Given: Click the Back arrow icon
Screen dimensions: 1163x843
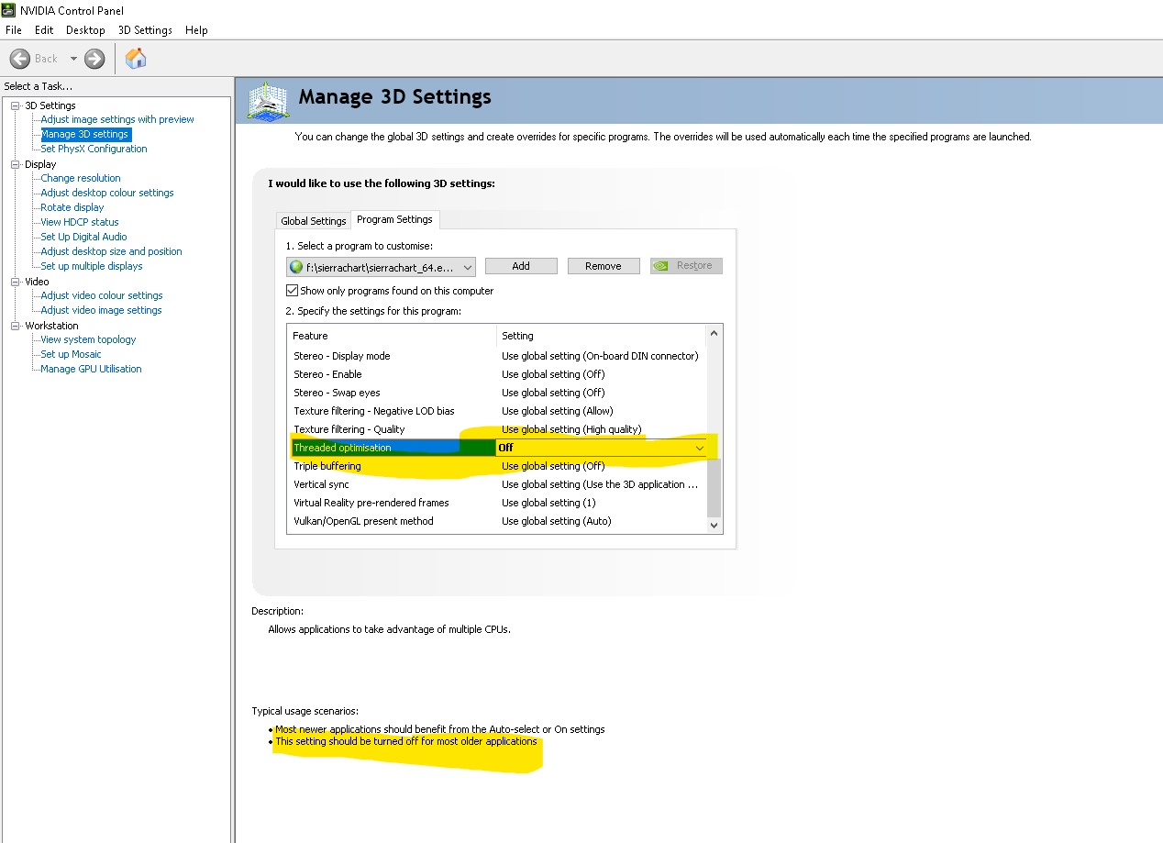Looking at the screenshot, I should 20,59.
